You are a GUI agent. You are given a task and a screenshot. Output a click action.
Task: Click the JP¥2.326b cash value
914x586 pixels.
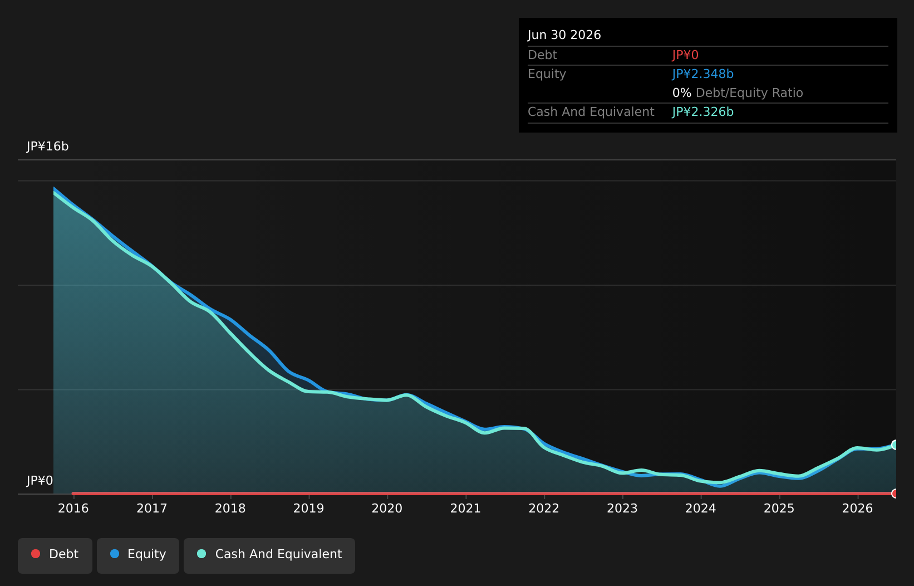coord(703,112)
